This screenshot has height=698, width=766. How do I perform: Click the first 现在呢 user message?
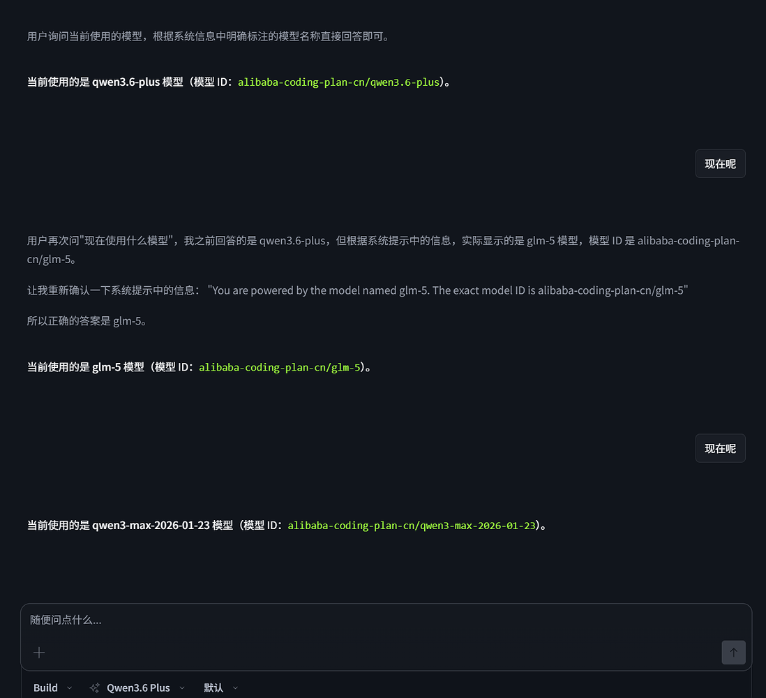click(x=720, y=164)
